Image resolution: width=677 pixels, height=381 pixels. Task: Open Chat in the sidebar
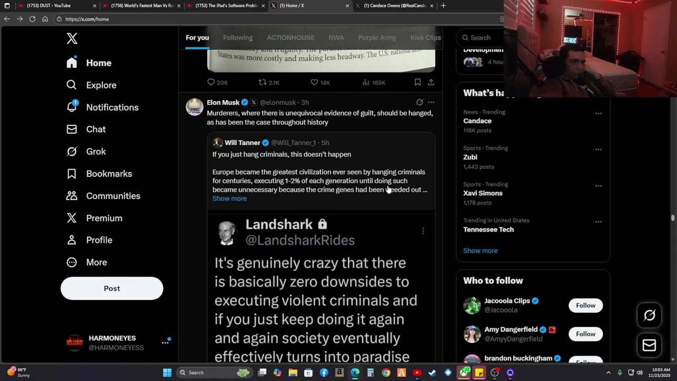click(86, 129)
